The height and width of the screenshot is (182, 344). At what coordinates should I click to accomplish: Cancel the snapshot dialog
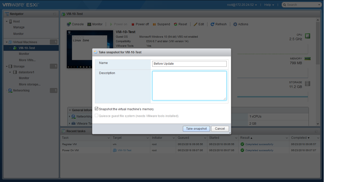(x=220, y=129)
